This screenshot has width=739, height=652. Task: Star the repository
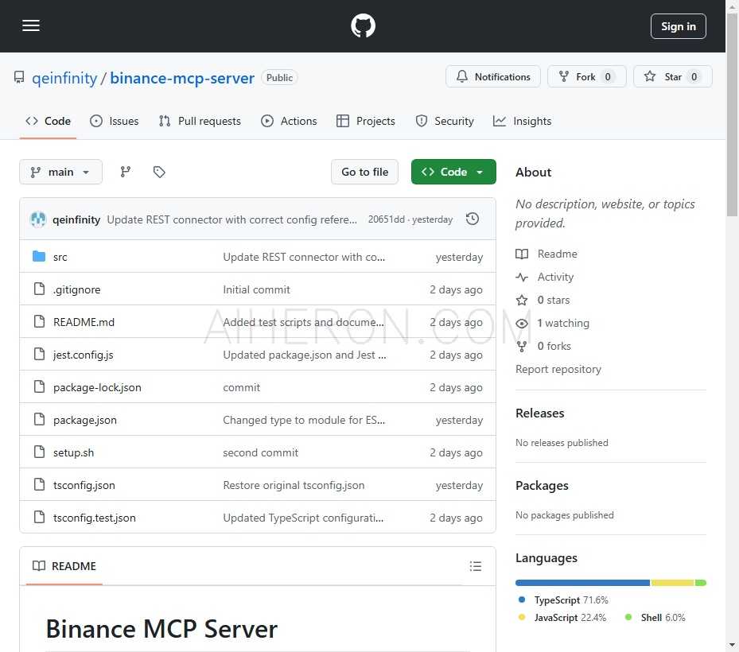tap(672, 77)
